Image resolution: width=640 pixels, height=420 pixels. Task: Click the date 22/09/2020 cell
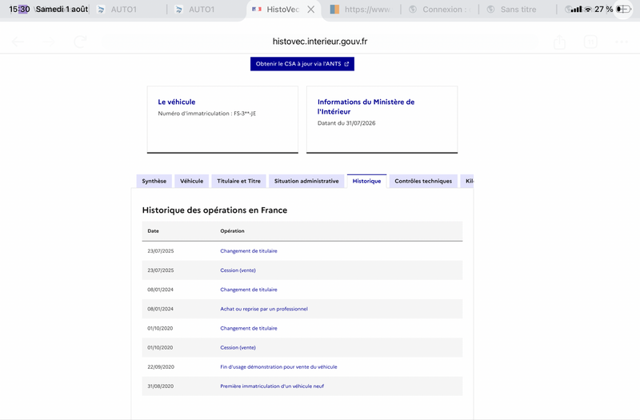pos(161,367)
